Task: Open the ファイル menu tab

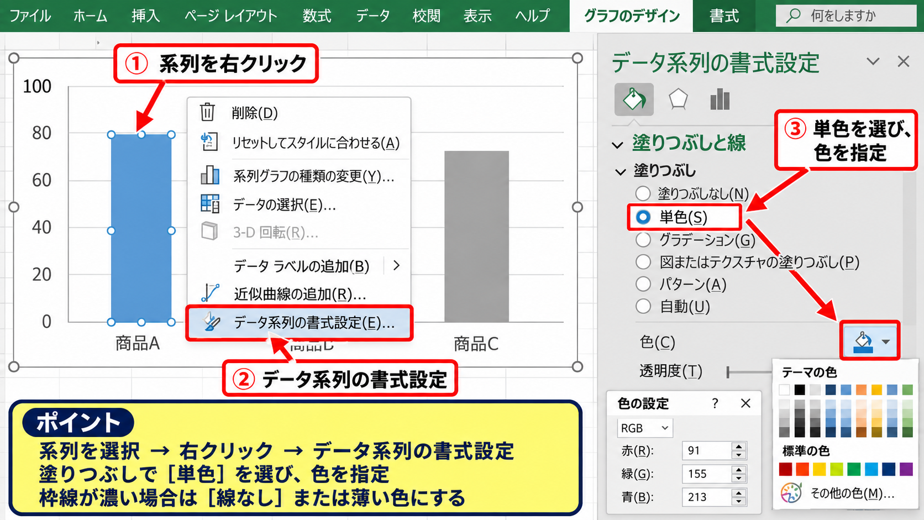Action: pos(30,15)
